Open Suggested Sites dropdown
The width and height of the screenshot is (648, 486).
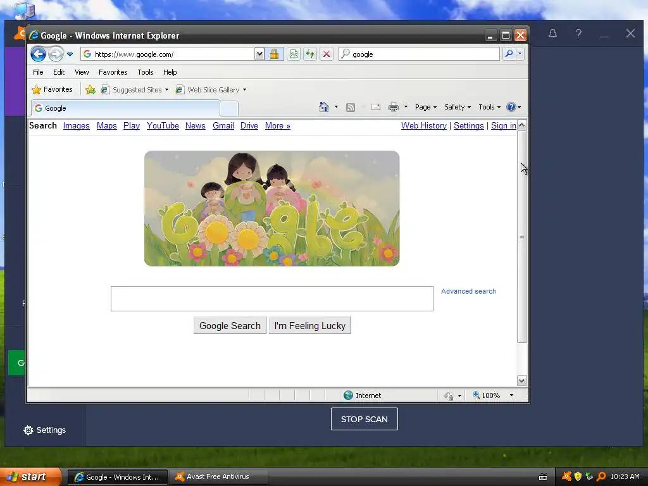(135, 90)
